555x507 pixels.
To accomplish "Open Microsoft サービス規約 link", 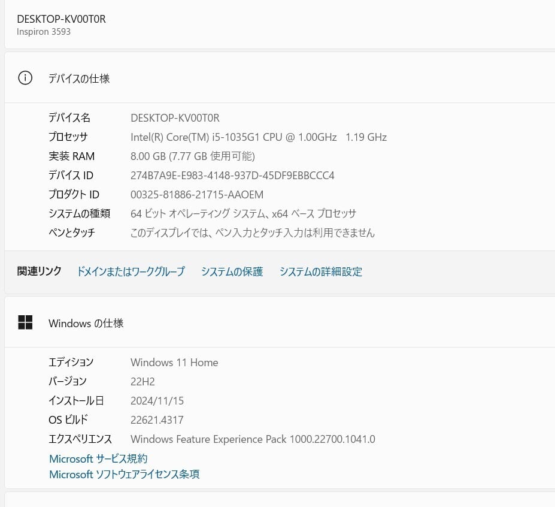I will pos(98,458).
